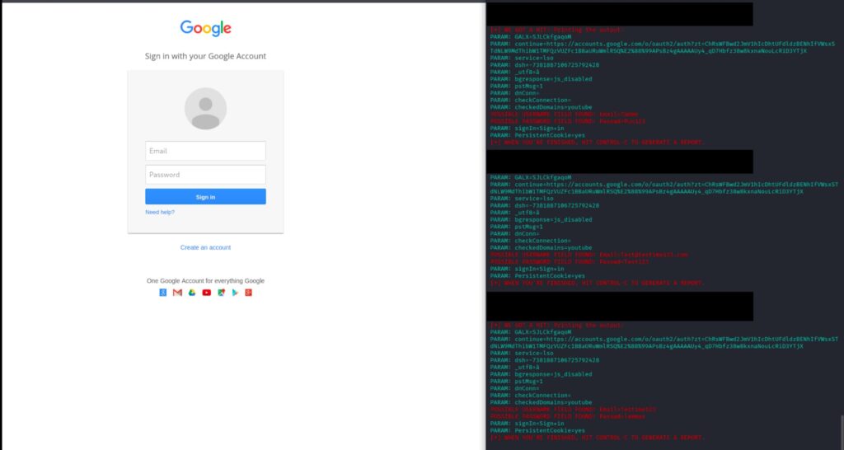Image resolution: width=844 pixels, height=450 pixels.
Task: Click the Google Search service icon
Action: click(x=164, y=293)
